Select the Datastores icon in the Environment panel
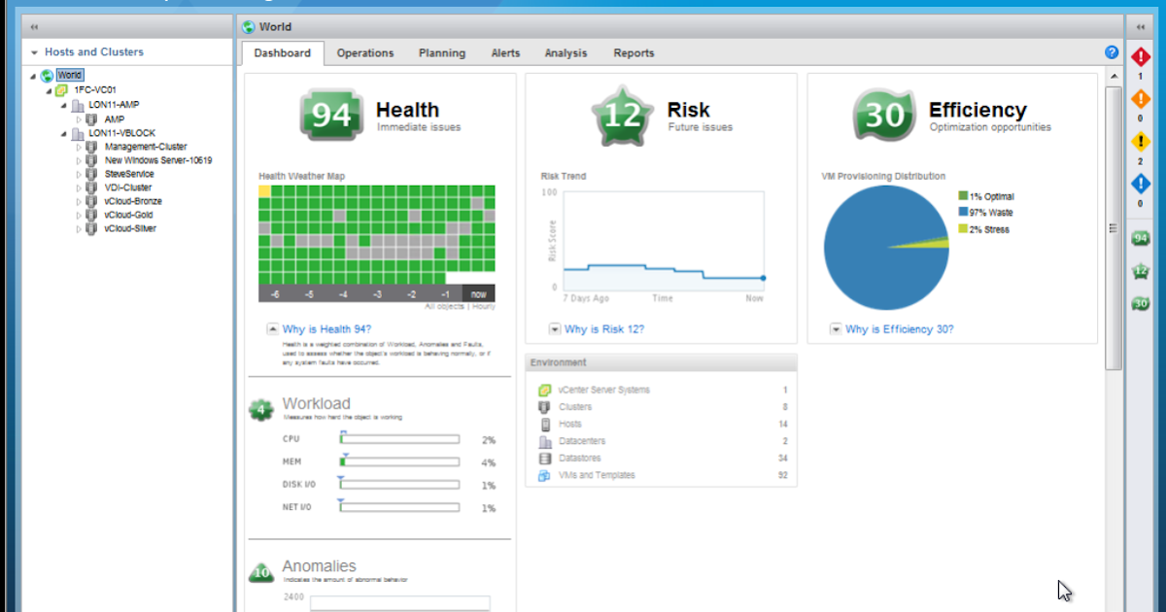The height and width of the screenshot is (612, 1166). click(544, 458)
